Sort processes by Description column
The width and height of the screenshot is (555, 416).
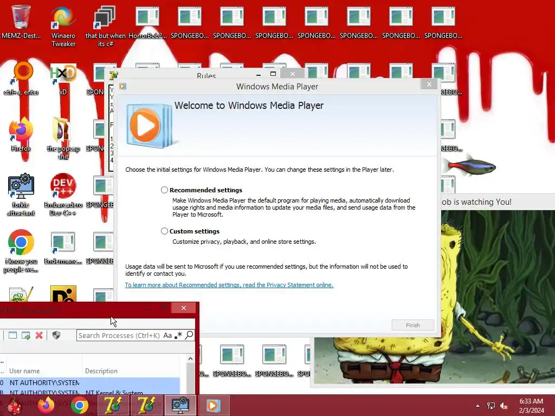coord(131,370)
